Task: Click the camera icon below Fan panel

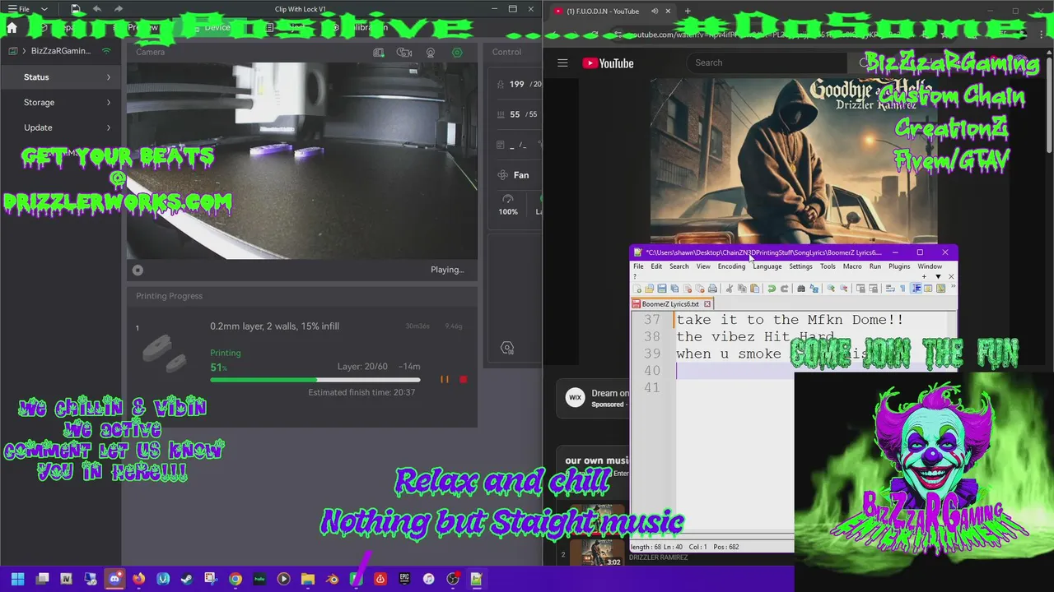Action: [507, 349]
